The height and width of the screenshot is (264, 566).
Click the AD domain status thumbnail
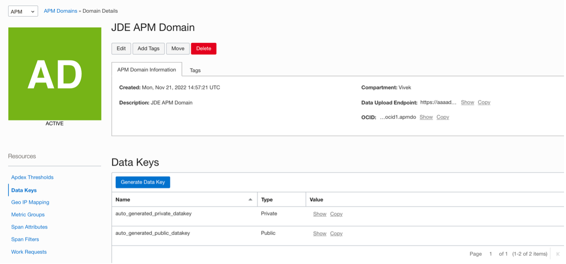click(55, 74)
